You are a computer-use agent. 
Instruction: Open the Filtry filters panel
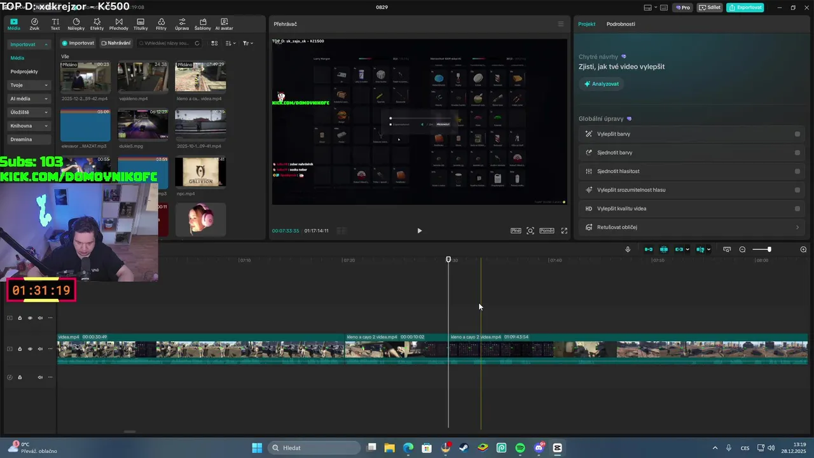point(161,24)
